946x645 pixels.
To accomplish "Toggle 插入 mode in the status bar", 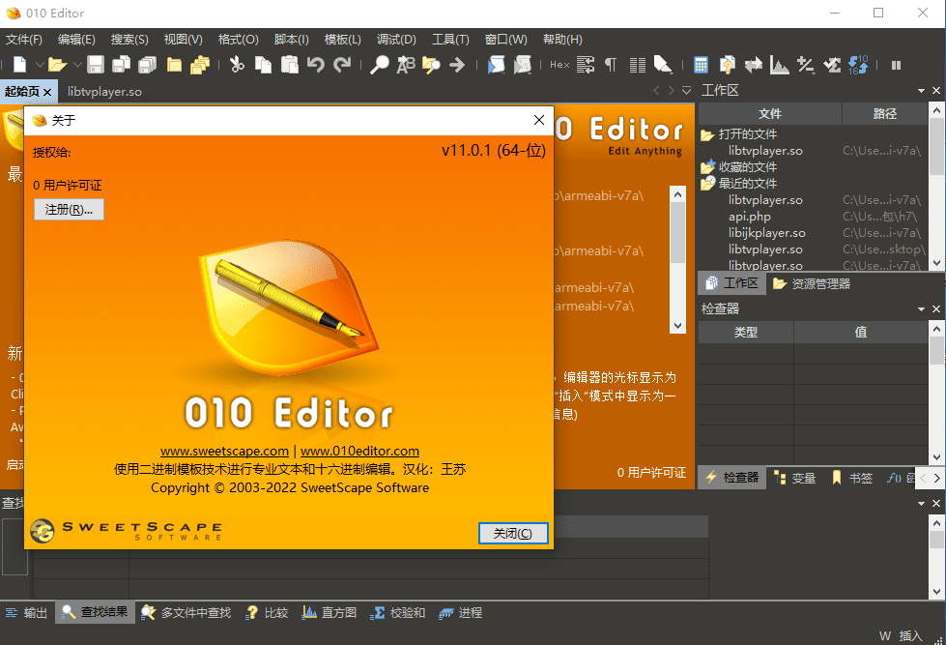I will coord(909,634).
